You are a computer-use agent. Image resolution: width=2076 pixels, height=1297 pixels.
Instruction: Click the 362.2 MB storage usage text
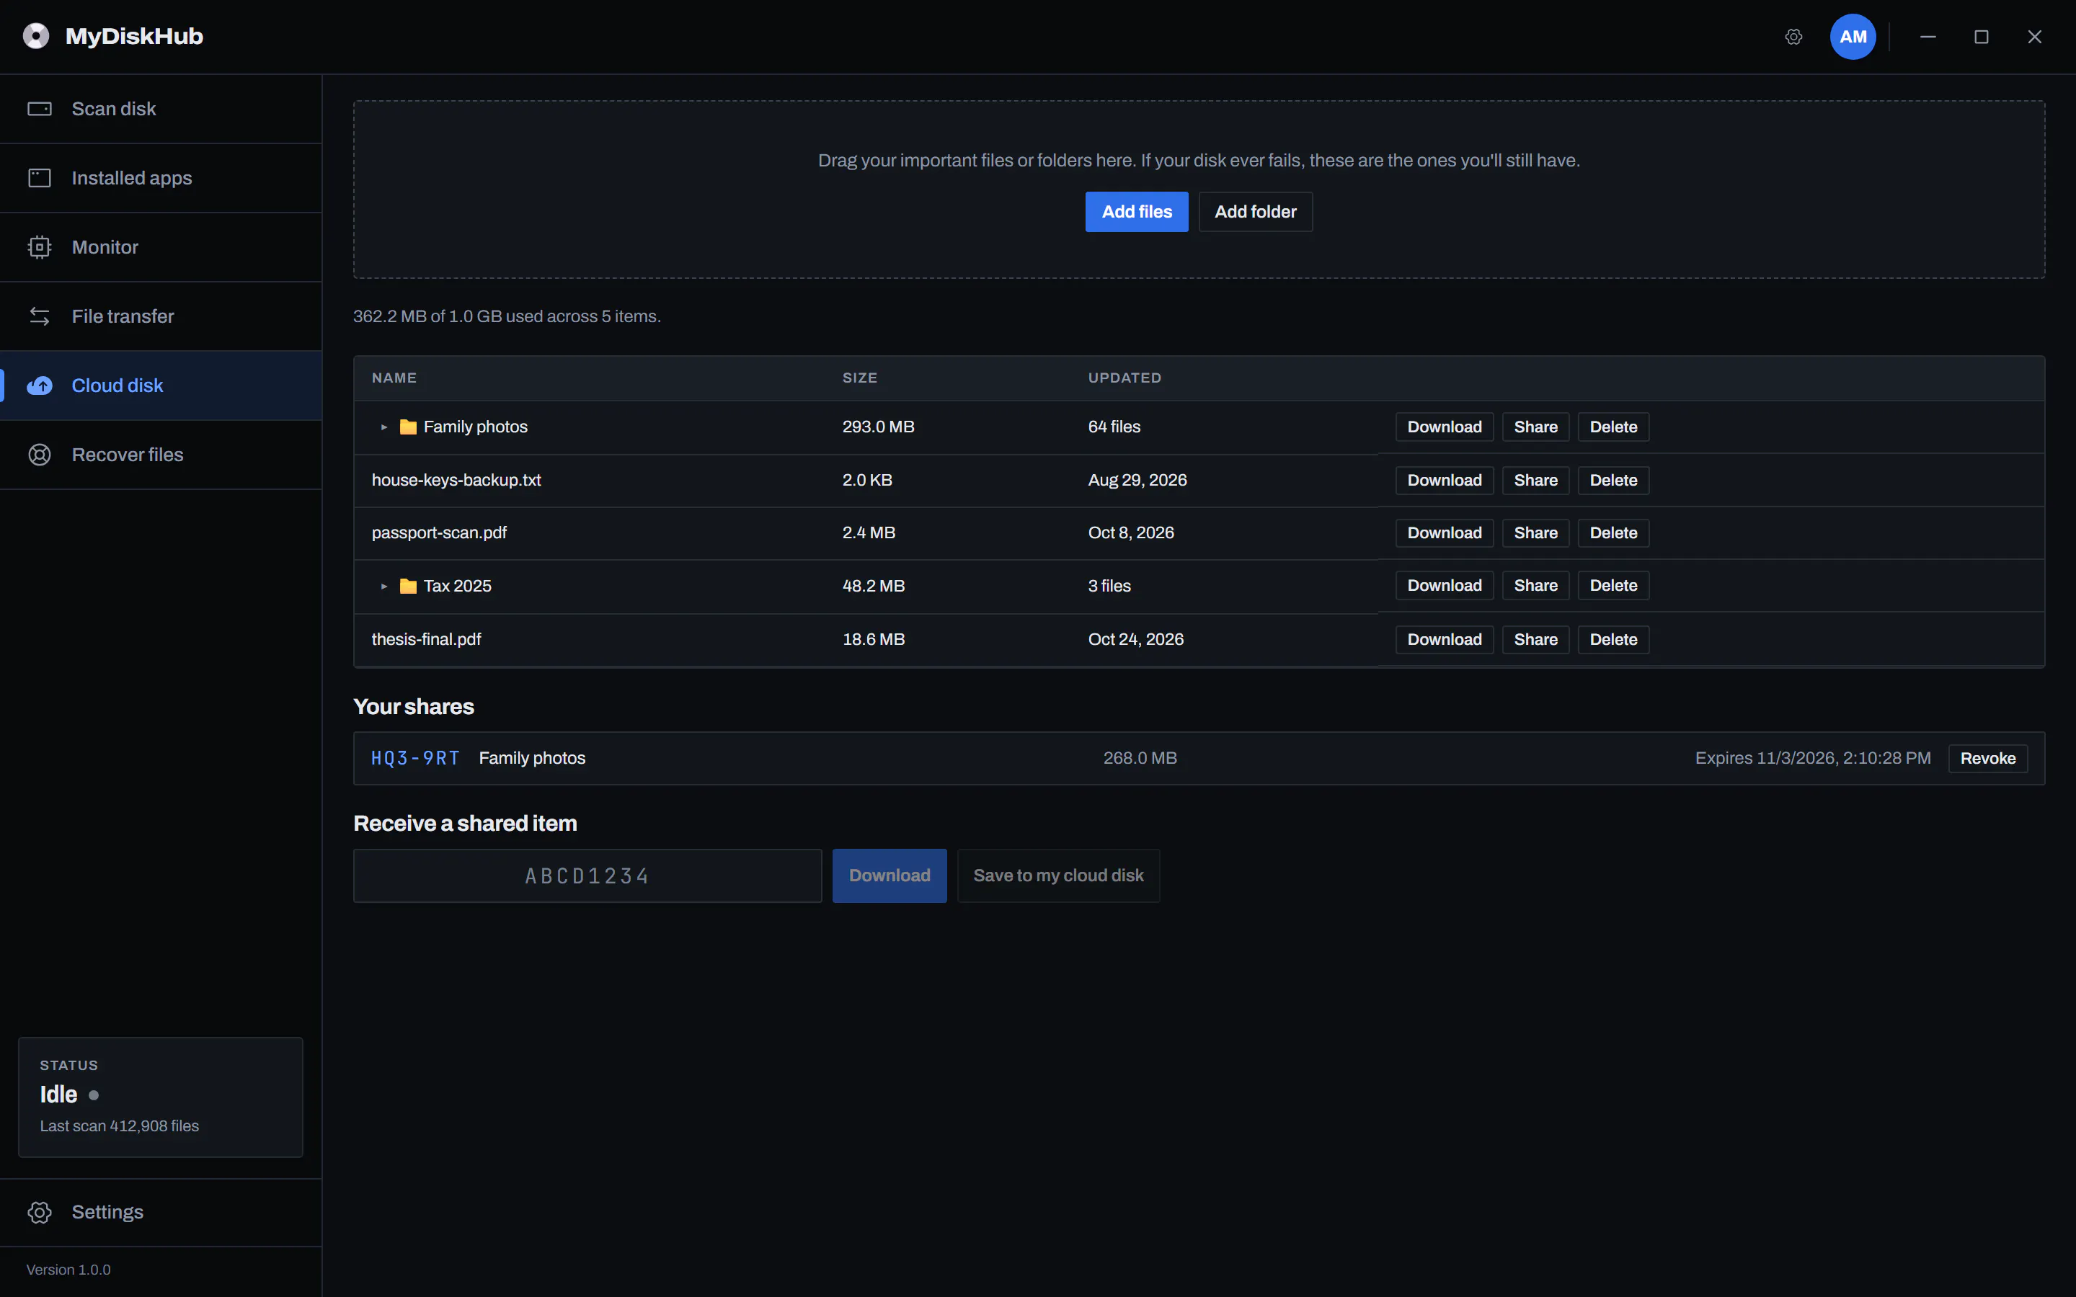point(507,316)
